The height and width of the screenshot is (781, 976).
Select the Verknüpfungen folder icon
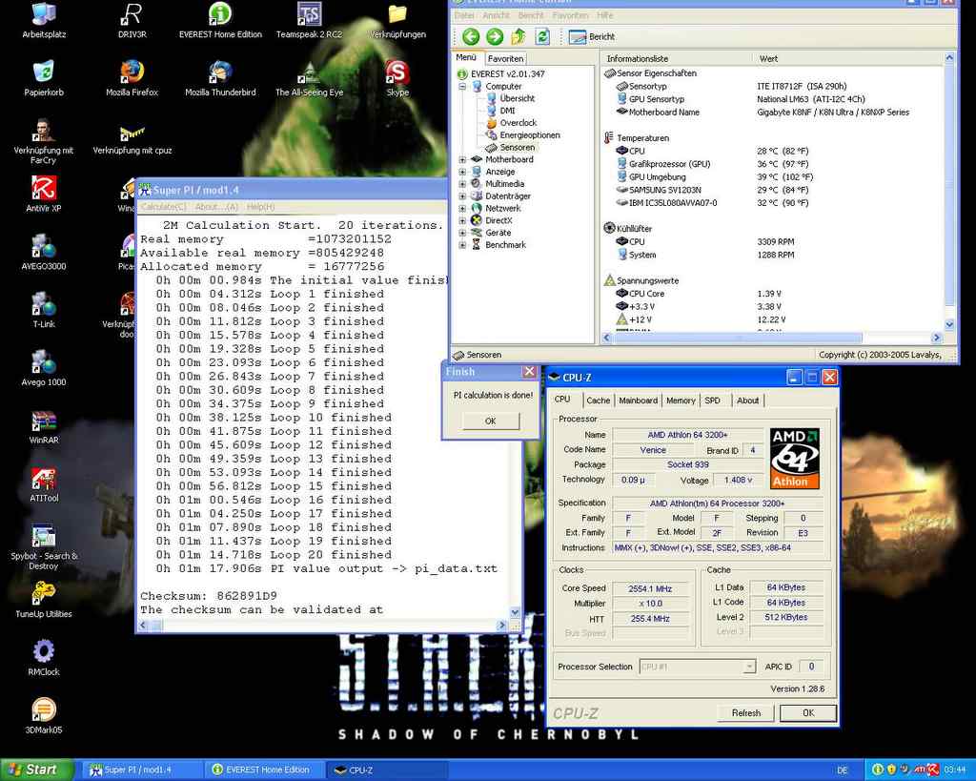click(397, 21)
